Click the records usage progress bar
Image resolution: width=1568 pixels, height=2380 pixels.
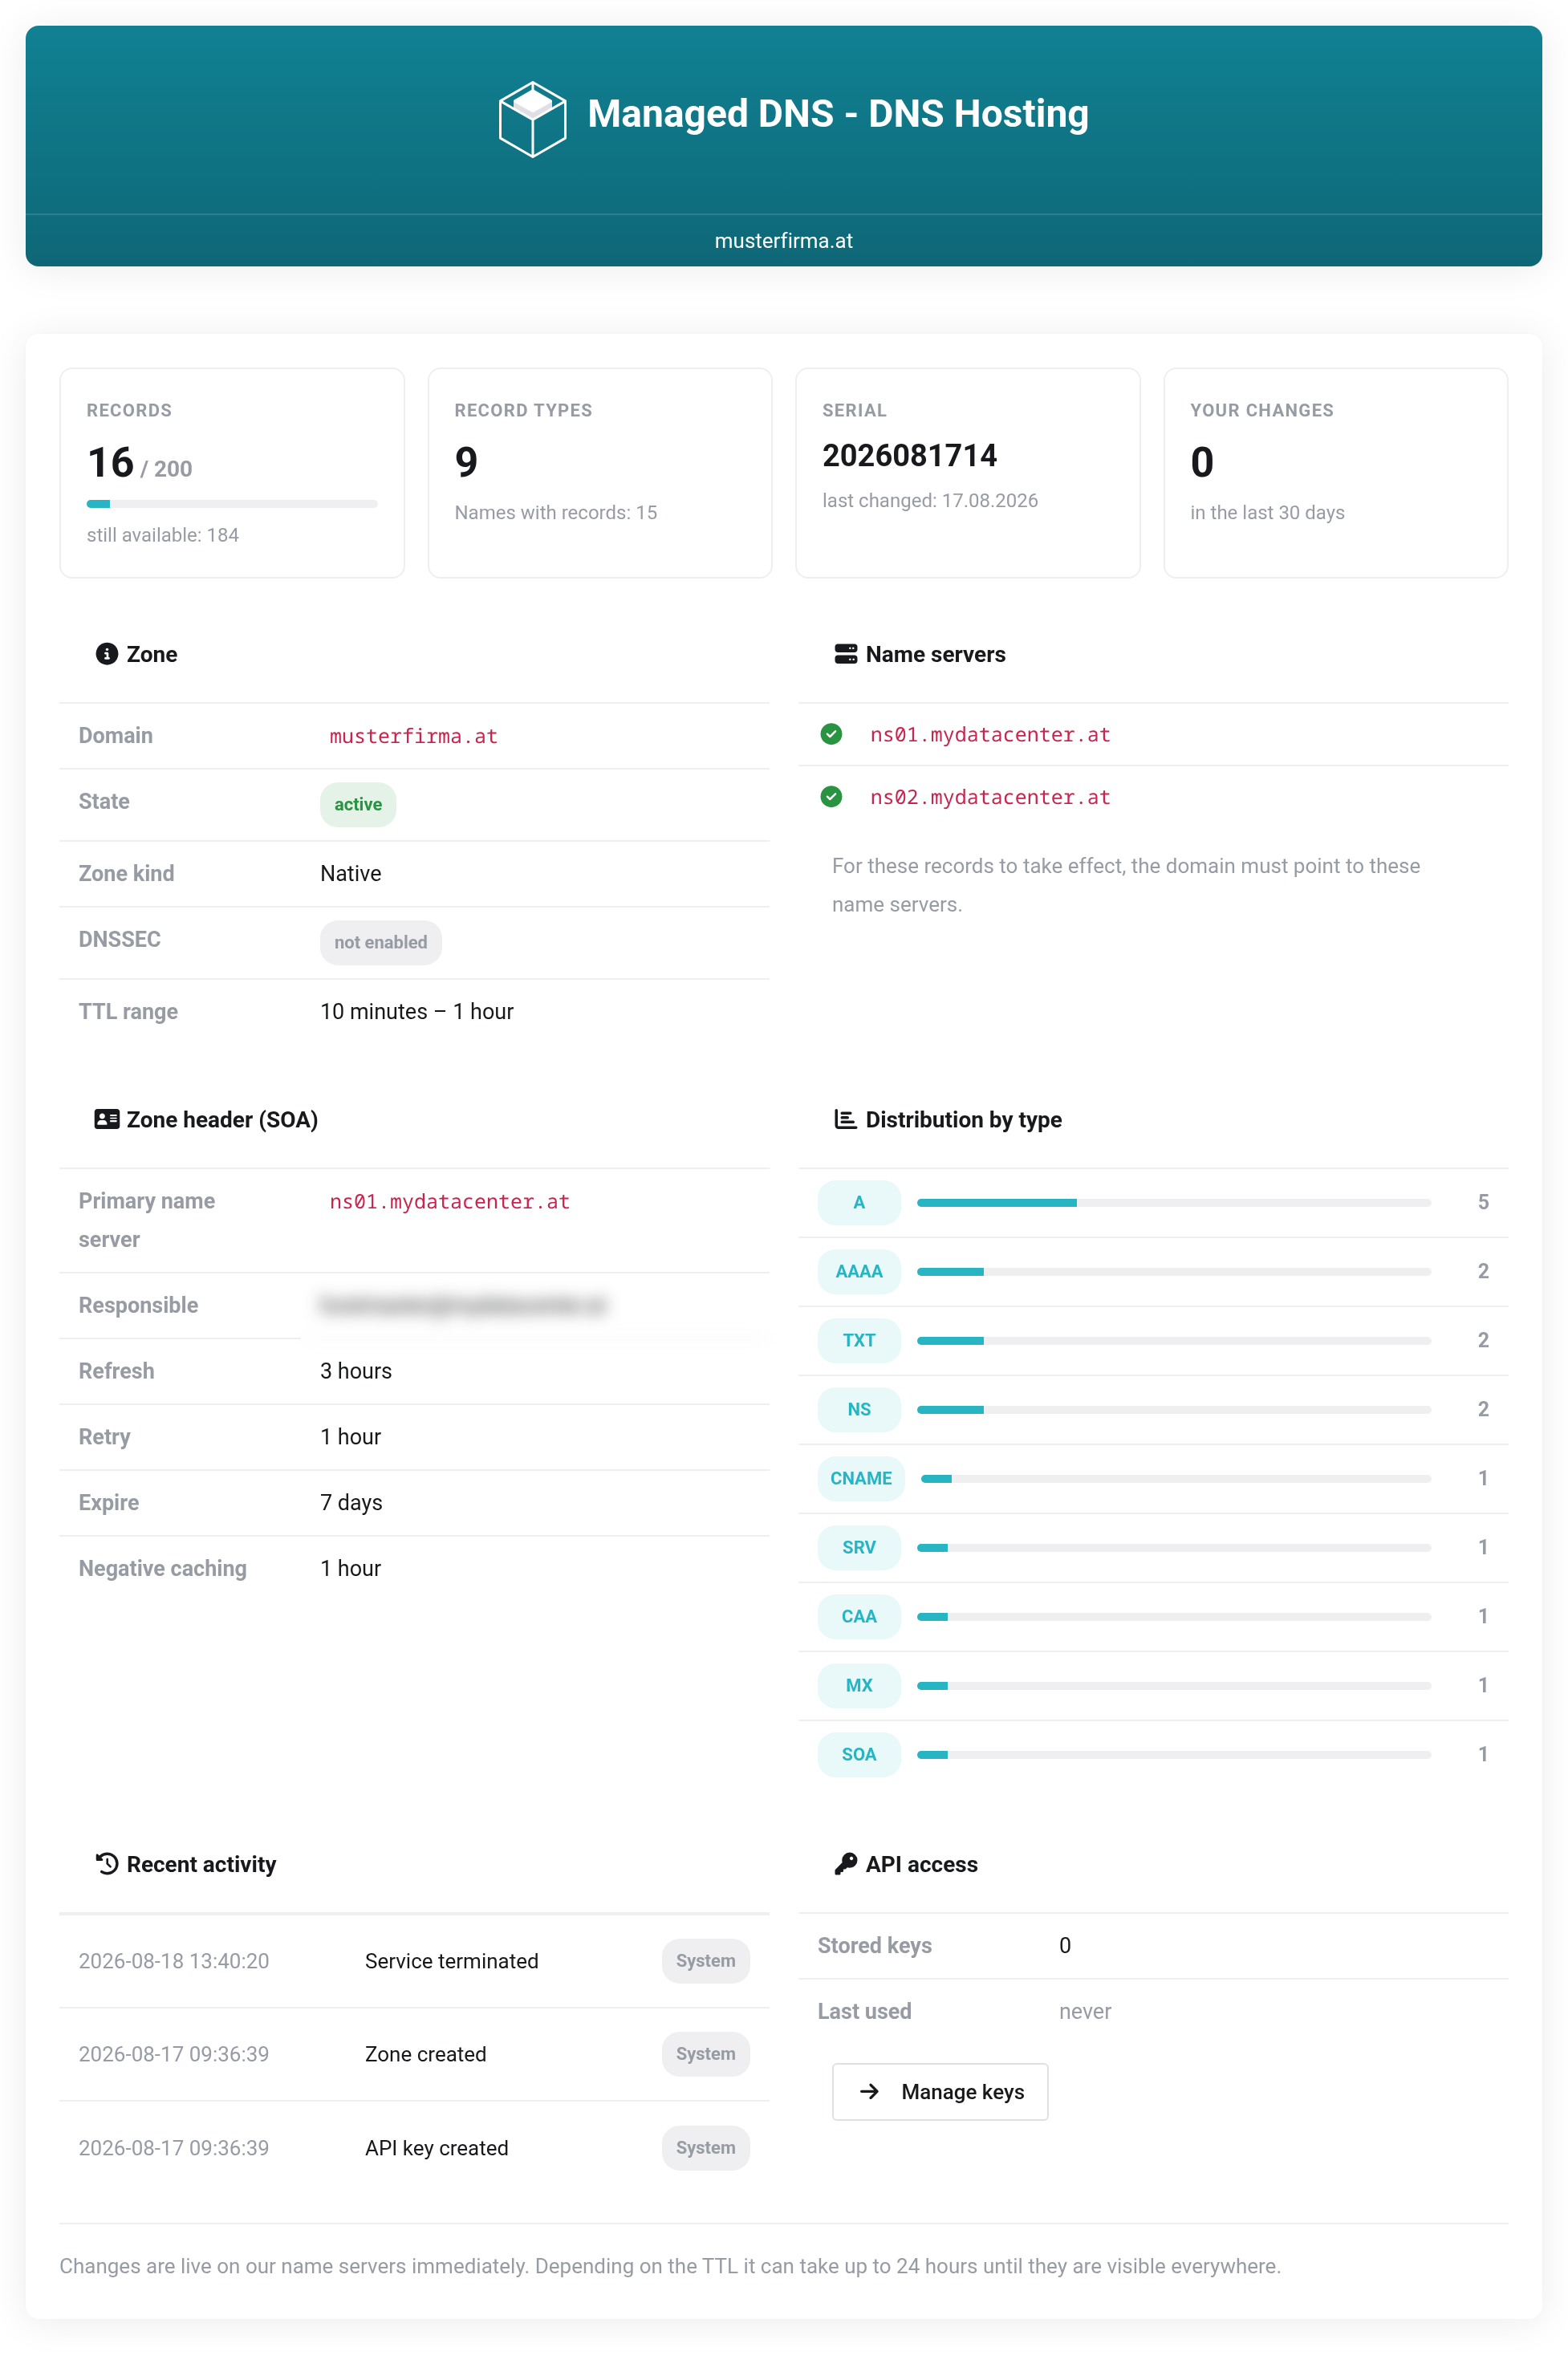(232, 503)
